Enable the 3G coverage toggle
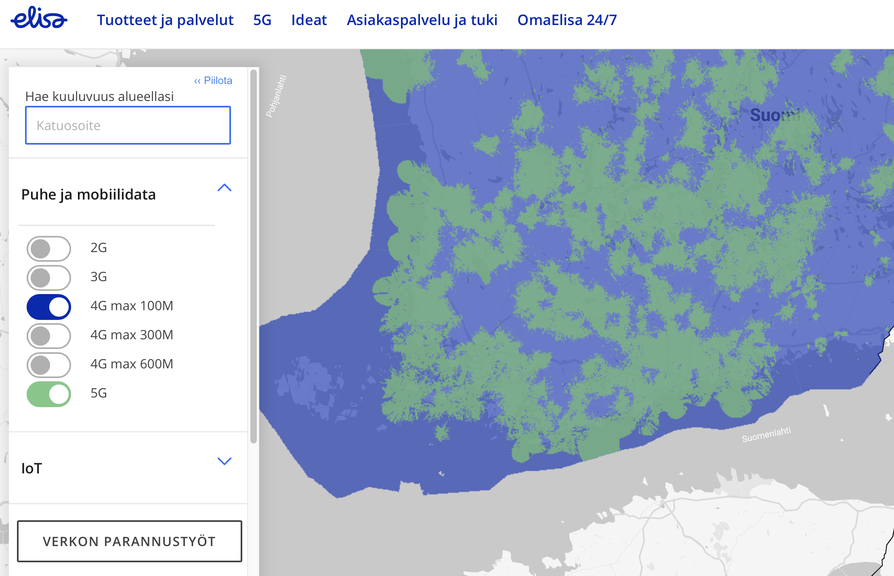This screenshot has height=576, width=894. [x=48, y=277]
